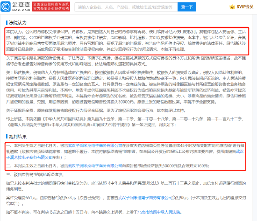Open 武汉子润米拉 company link in 案件受理费 paragraph
The image size is (257, 221).
point(145,198)
